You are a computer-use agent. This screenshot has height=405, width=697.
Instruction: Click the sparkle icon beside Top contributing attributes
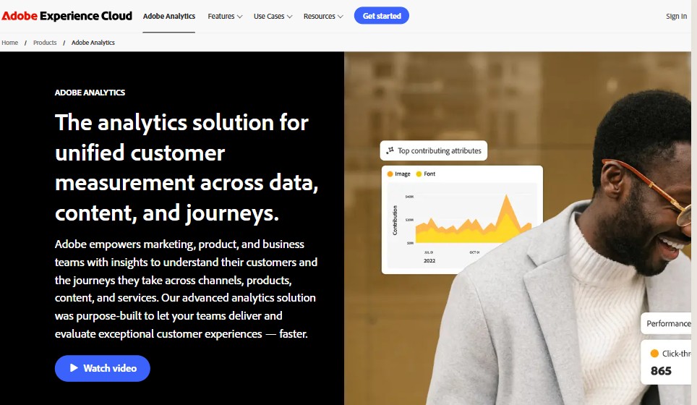pos(390,150)
